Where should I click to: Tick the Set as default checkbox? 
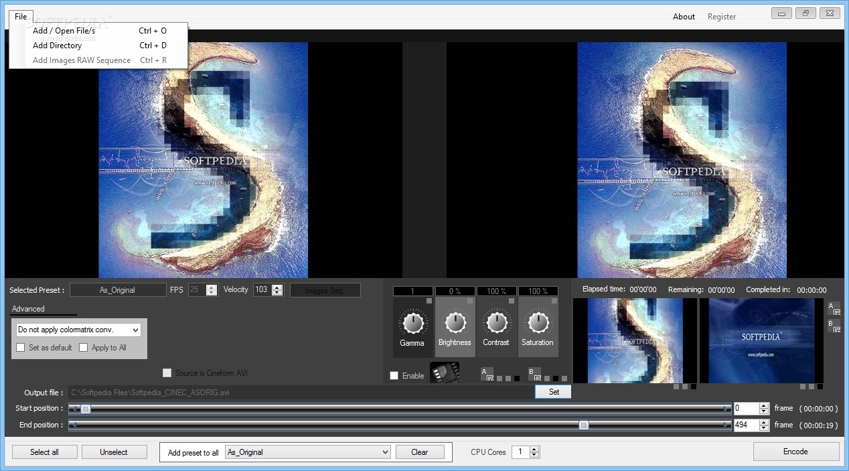(21, 348)
